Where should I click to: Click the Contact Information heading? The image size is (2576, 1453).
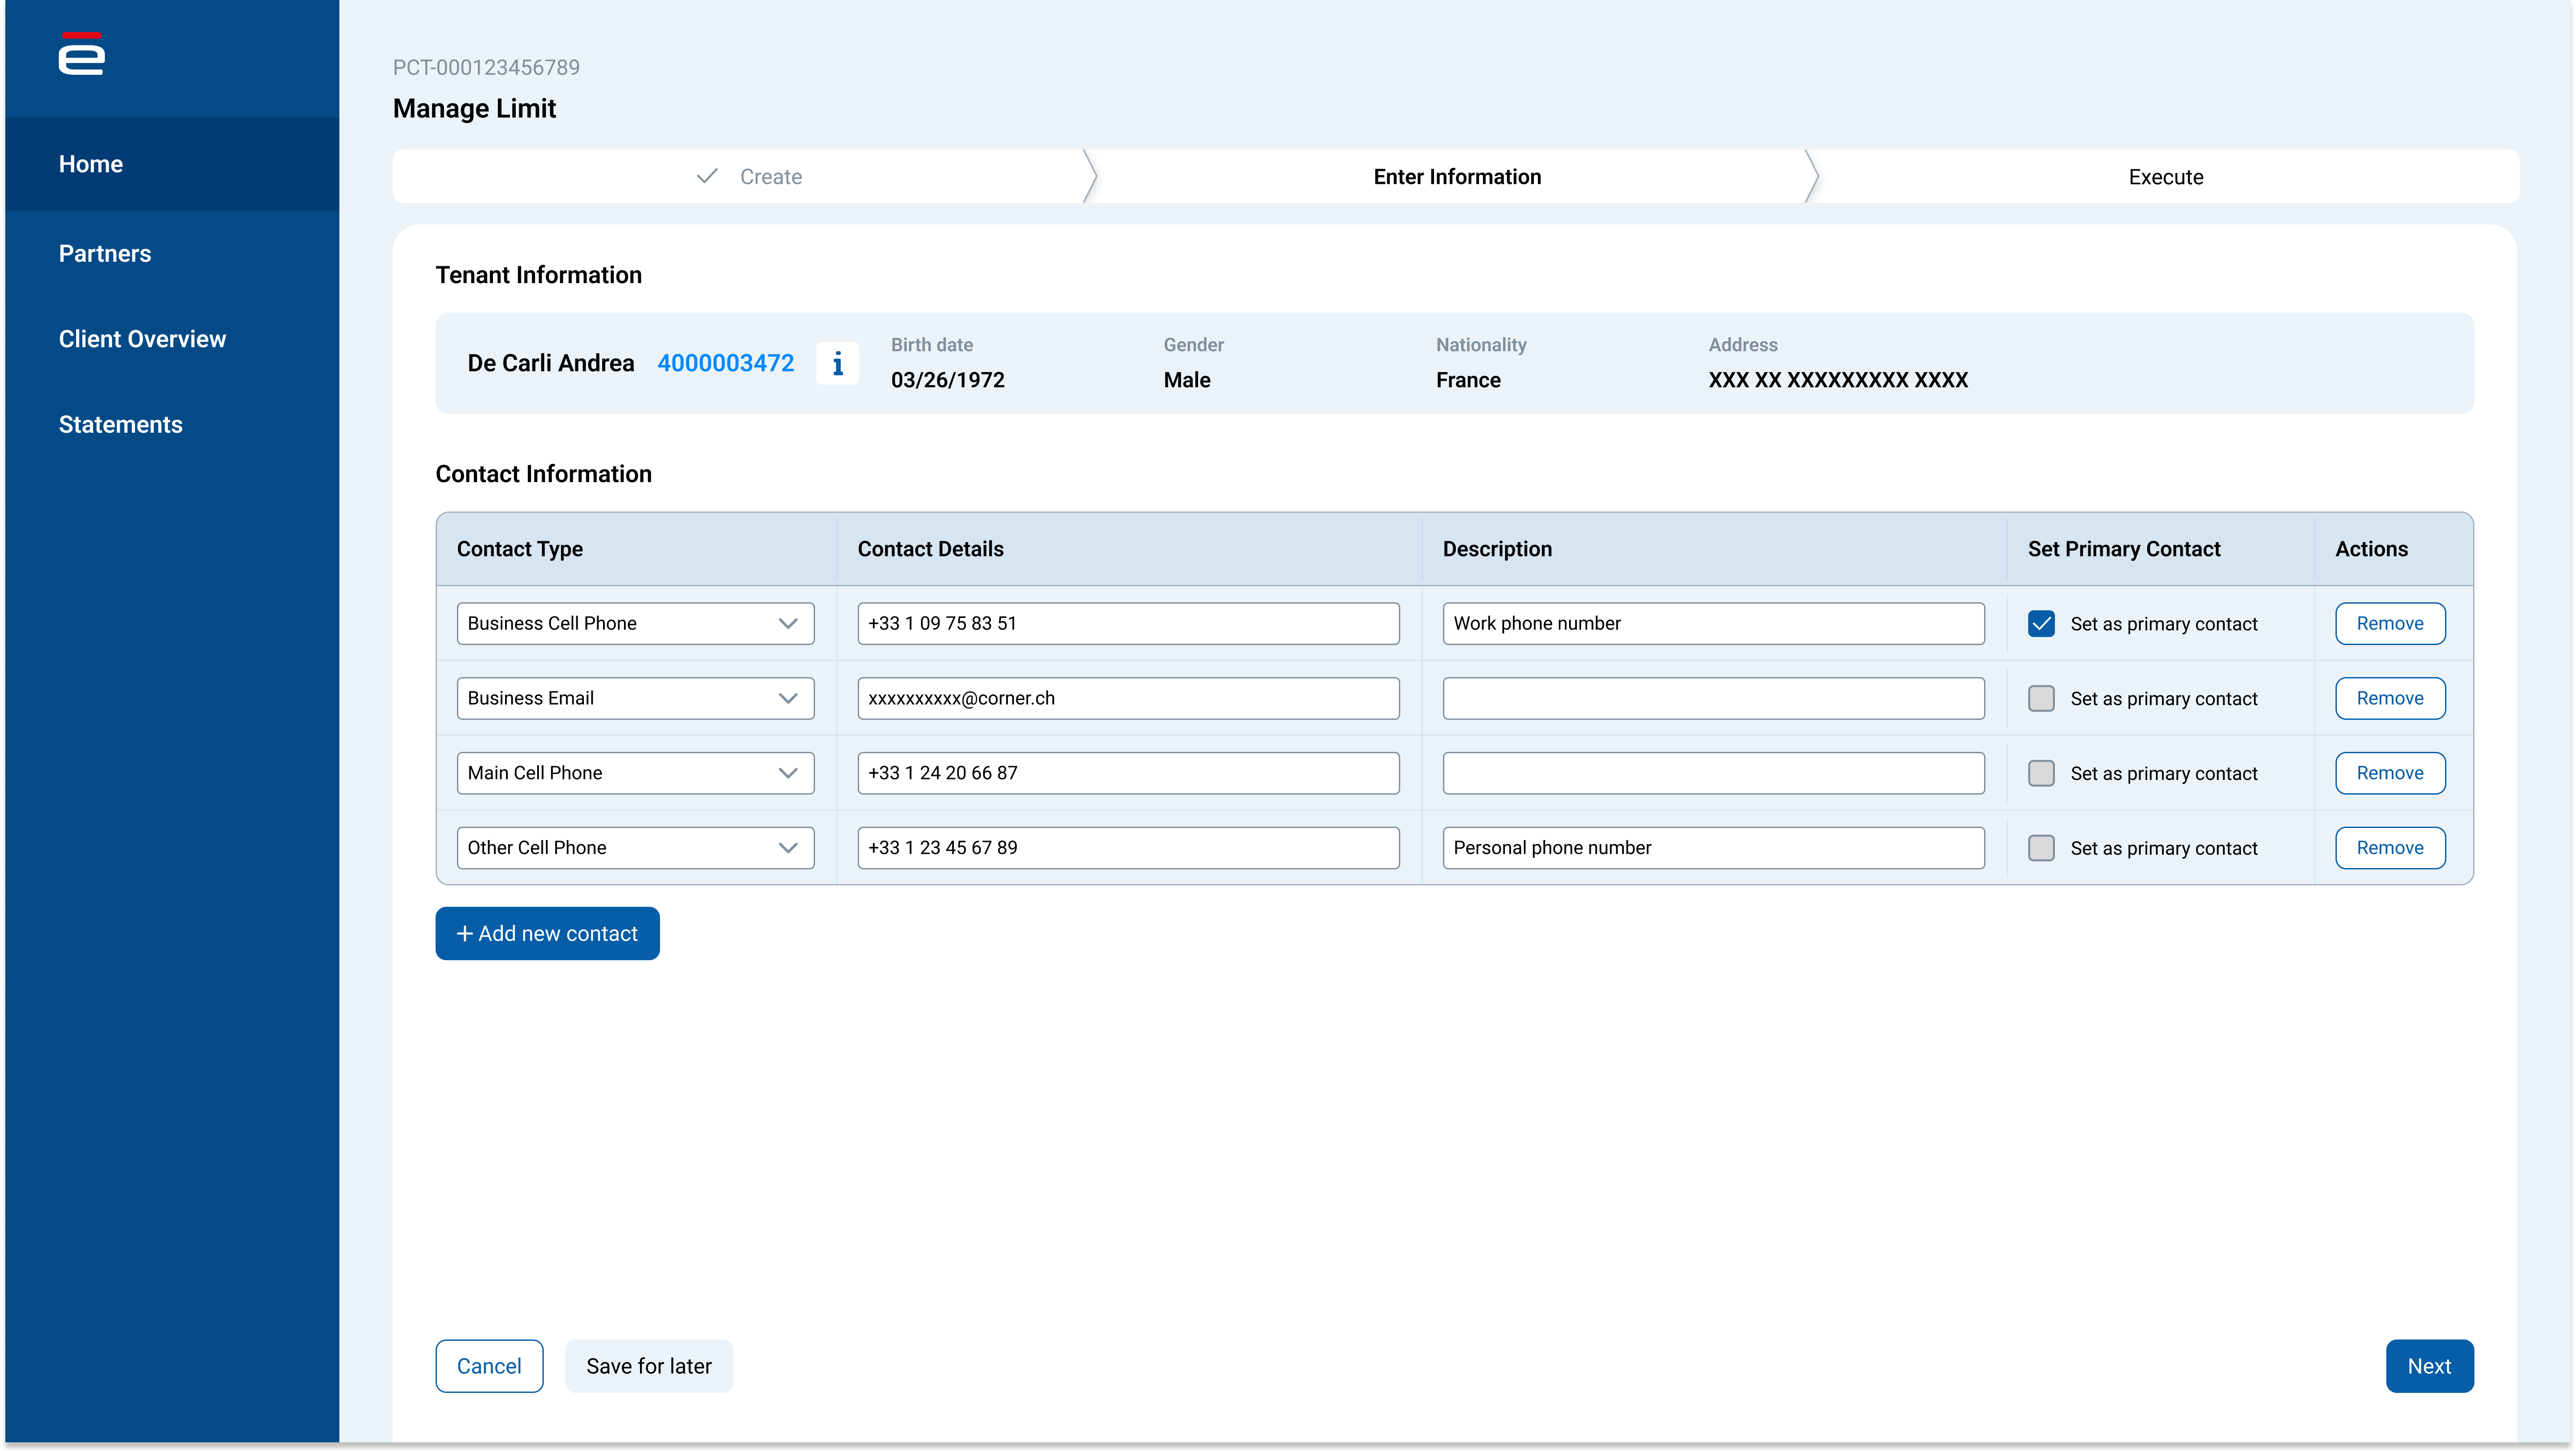(543, 474)
